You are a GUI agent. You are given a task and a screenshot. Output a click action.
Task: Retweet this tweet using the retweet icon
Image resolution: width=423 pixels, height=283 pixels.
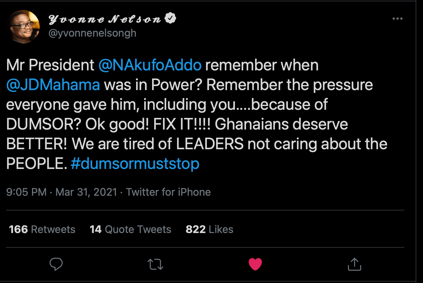coord(156,264)
